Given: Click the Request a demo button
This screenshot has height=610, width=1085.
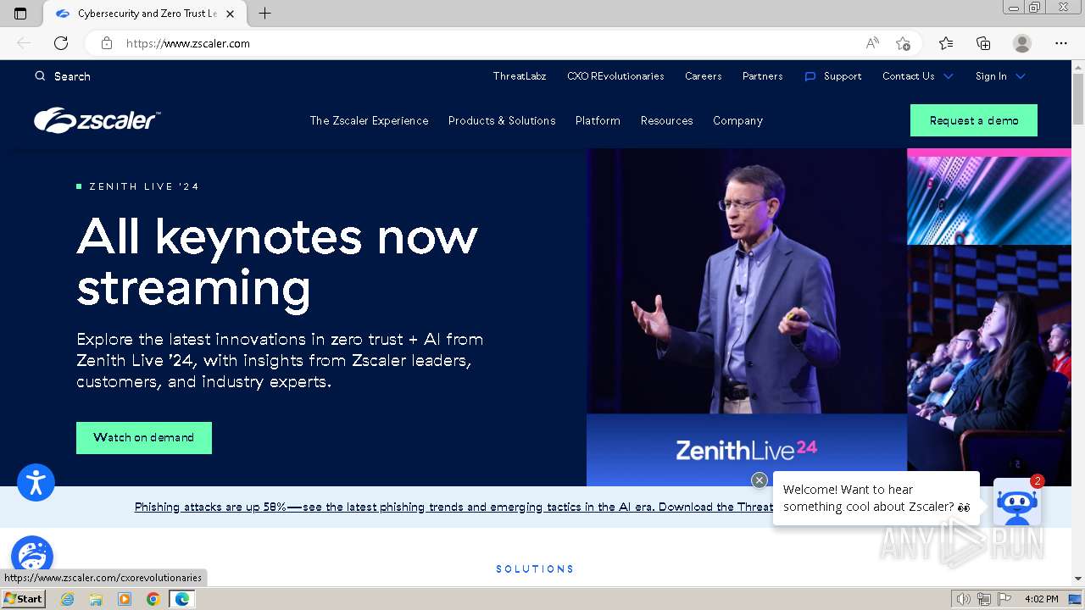Looking at the screenshot, I should pyautogui.click(x=974, y=120).
